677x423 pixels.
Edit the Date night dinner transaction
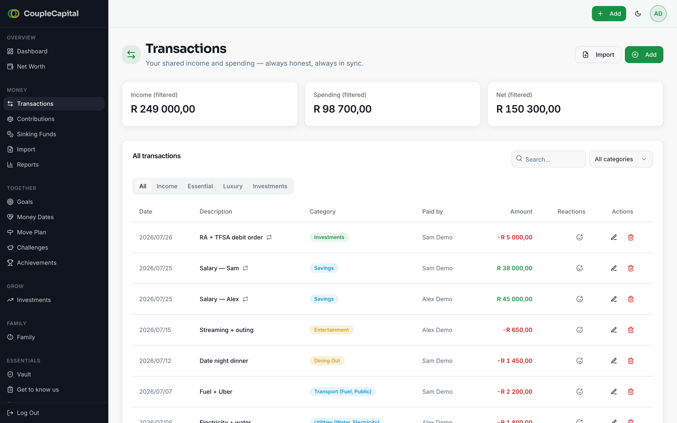point(614,361)
